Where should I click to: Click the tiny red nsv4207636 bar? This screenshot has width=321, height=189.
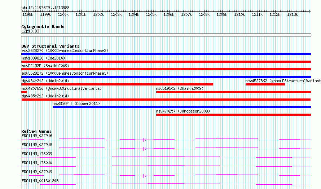pyautogui.click(x=24, y=92)
